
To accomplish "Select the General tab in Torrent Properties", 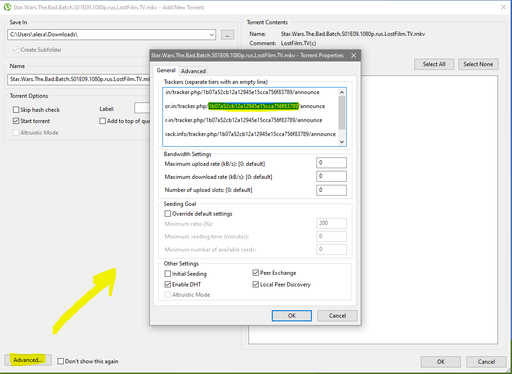I will pyautogui.click(x=166, y=70).
